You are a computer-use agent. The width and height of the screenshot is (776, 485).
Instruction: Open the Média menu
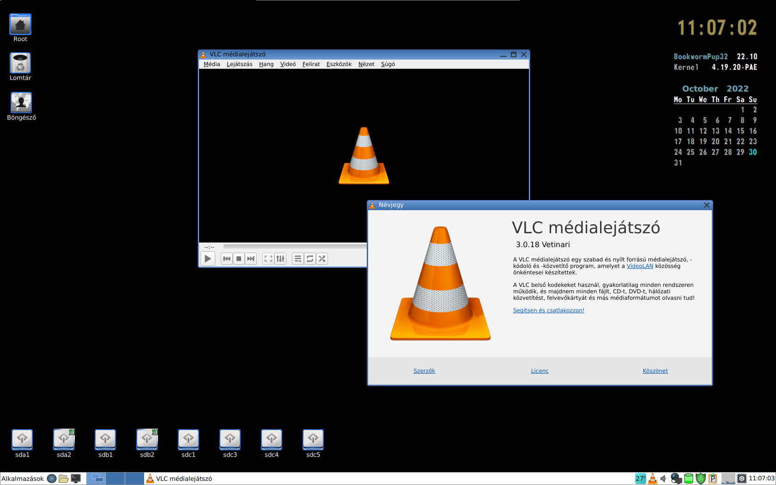coord(212,64)
